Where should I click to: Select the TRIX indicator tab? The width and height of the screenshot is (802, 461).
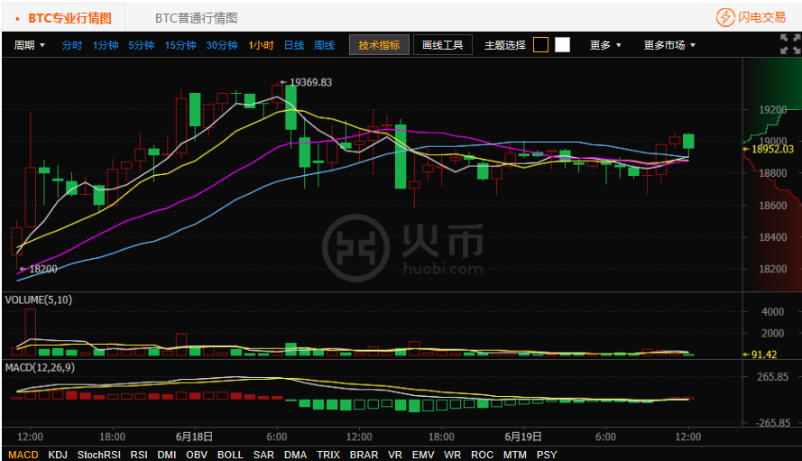pos(328,455)
